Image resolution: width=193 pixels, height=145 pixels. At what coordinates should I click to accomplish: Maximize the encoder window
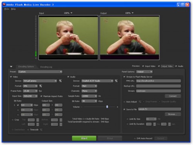pyautogui.click(x=183, y=5)
